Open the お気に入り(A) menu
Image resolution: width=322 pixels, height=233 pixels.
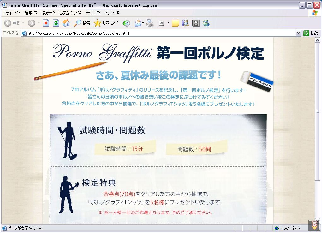70,13
